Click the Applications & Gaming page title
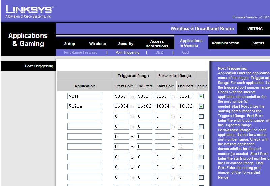Viewport: 270px width, 186px height. (28, 40)
